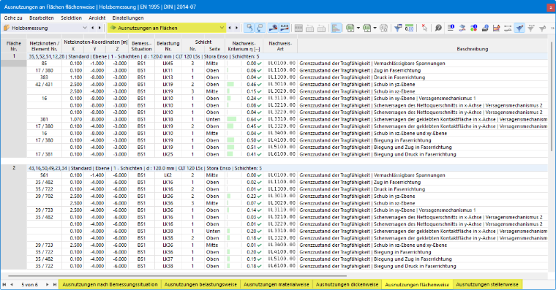Click the 0.51 green ratio bar

click(230, 148)
